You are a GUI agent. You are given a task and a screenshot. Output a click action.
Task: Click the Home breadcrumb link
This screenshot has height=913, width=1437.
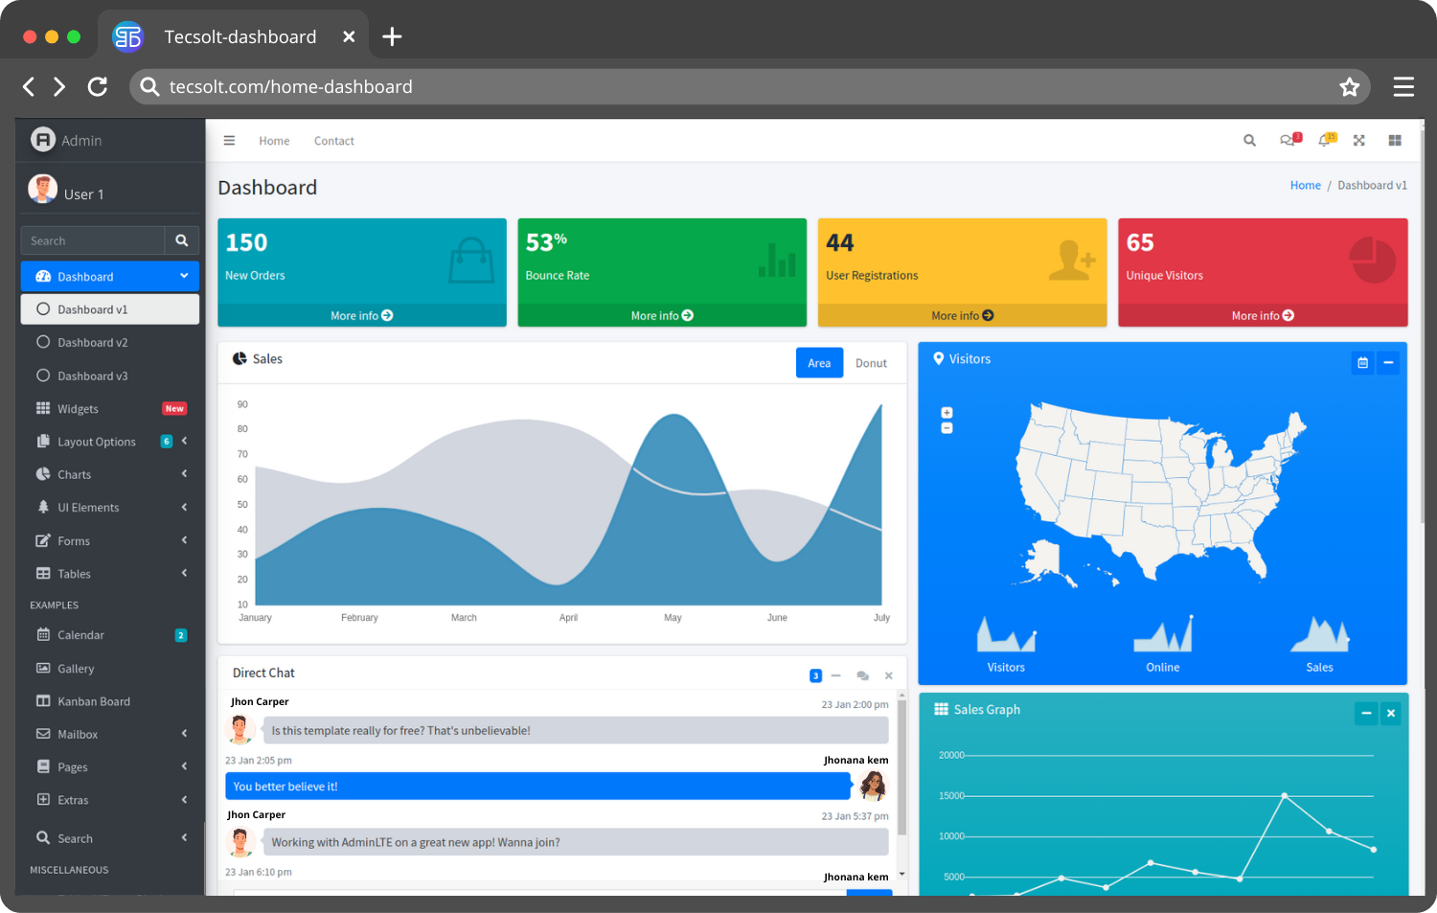1305,186
